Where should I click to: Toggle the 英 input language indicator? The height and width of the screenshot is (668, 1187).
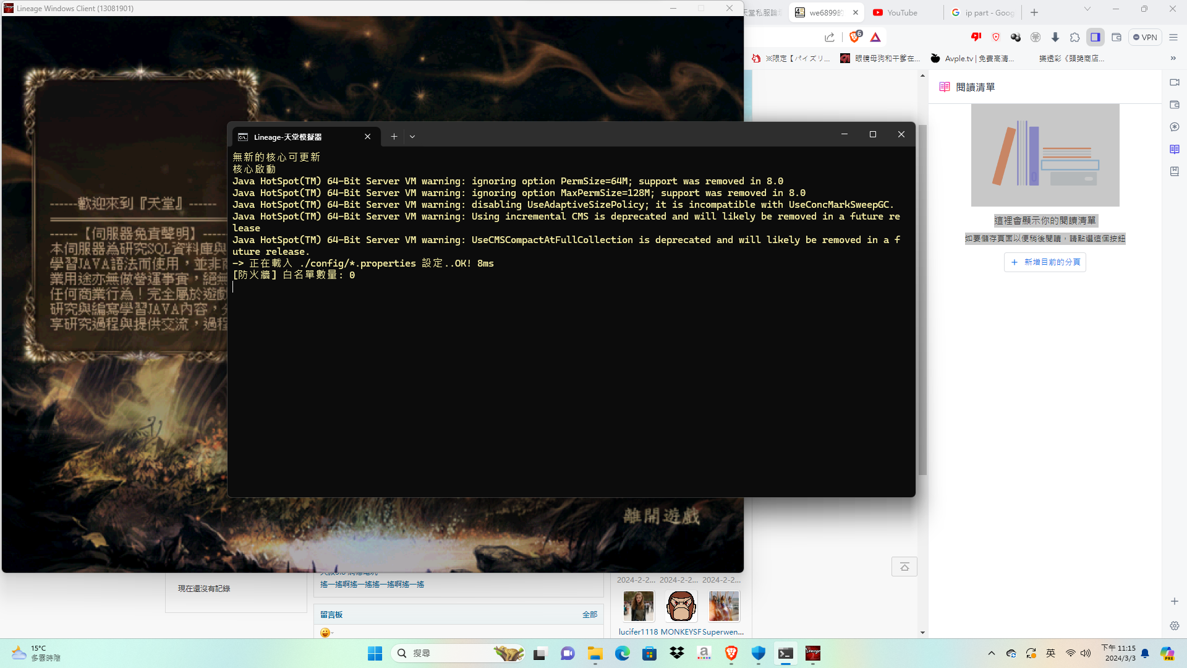(x=1050, y=653)
